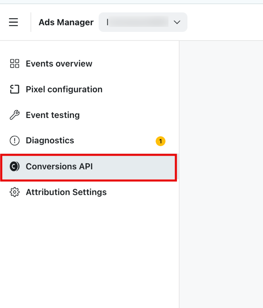263x308 pixels.
Task: View Diagnostics issues page
Action: point(89,141)
